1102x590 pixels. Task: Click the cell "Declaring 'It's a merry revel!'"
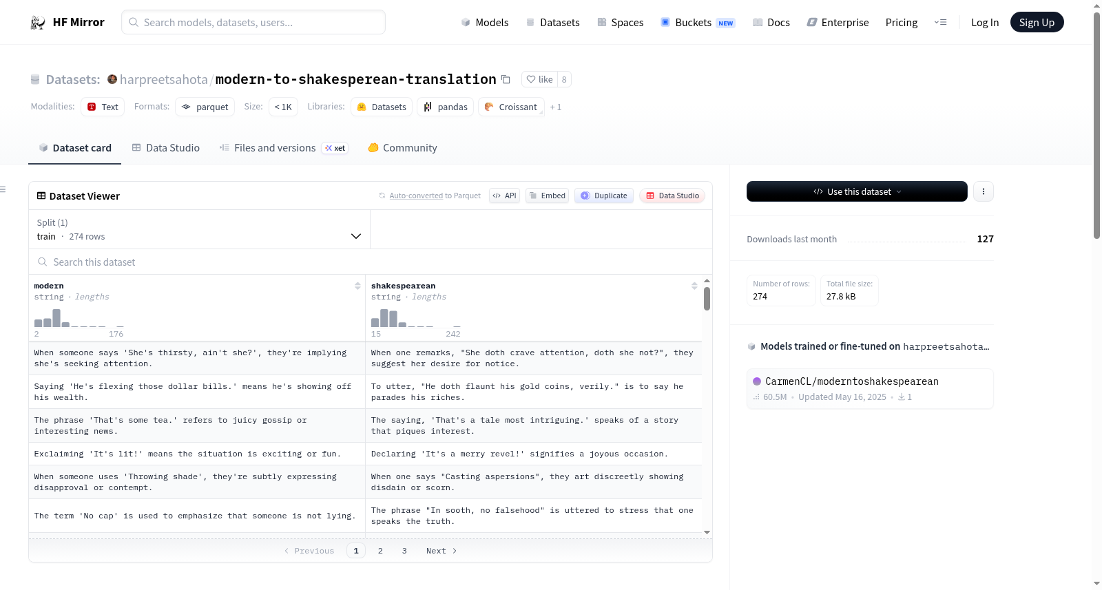pyautogui.click(x=534, y=454)
